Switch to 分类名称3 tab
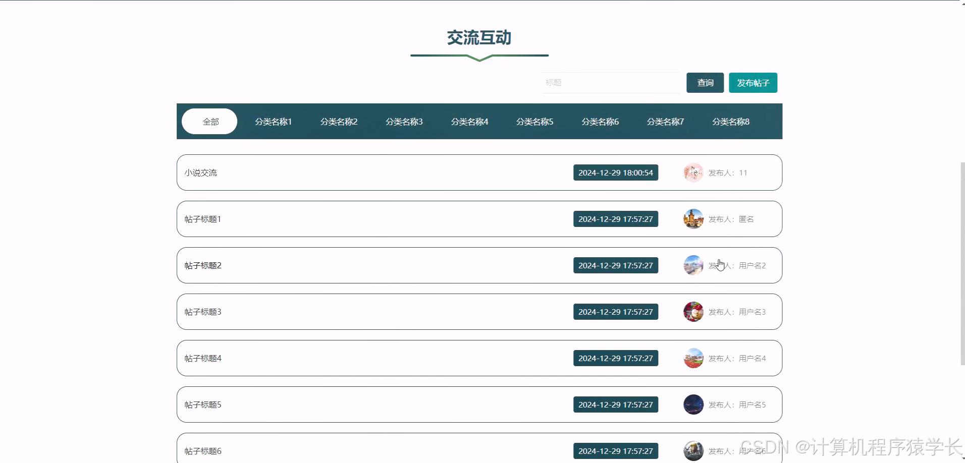Image resolution: width=965 pixels, height=463 pixels. (404, 122)
